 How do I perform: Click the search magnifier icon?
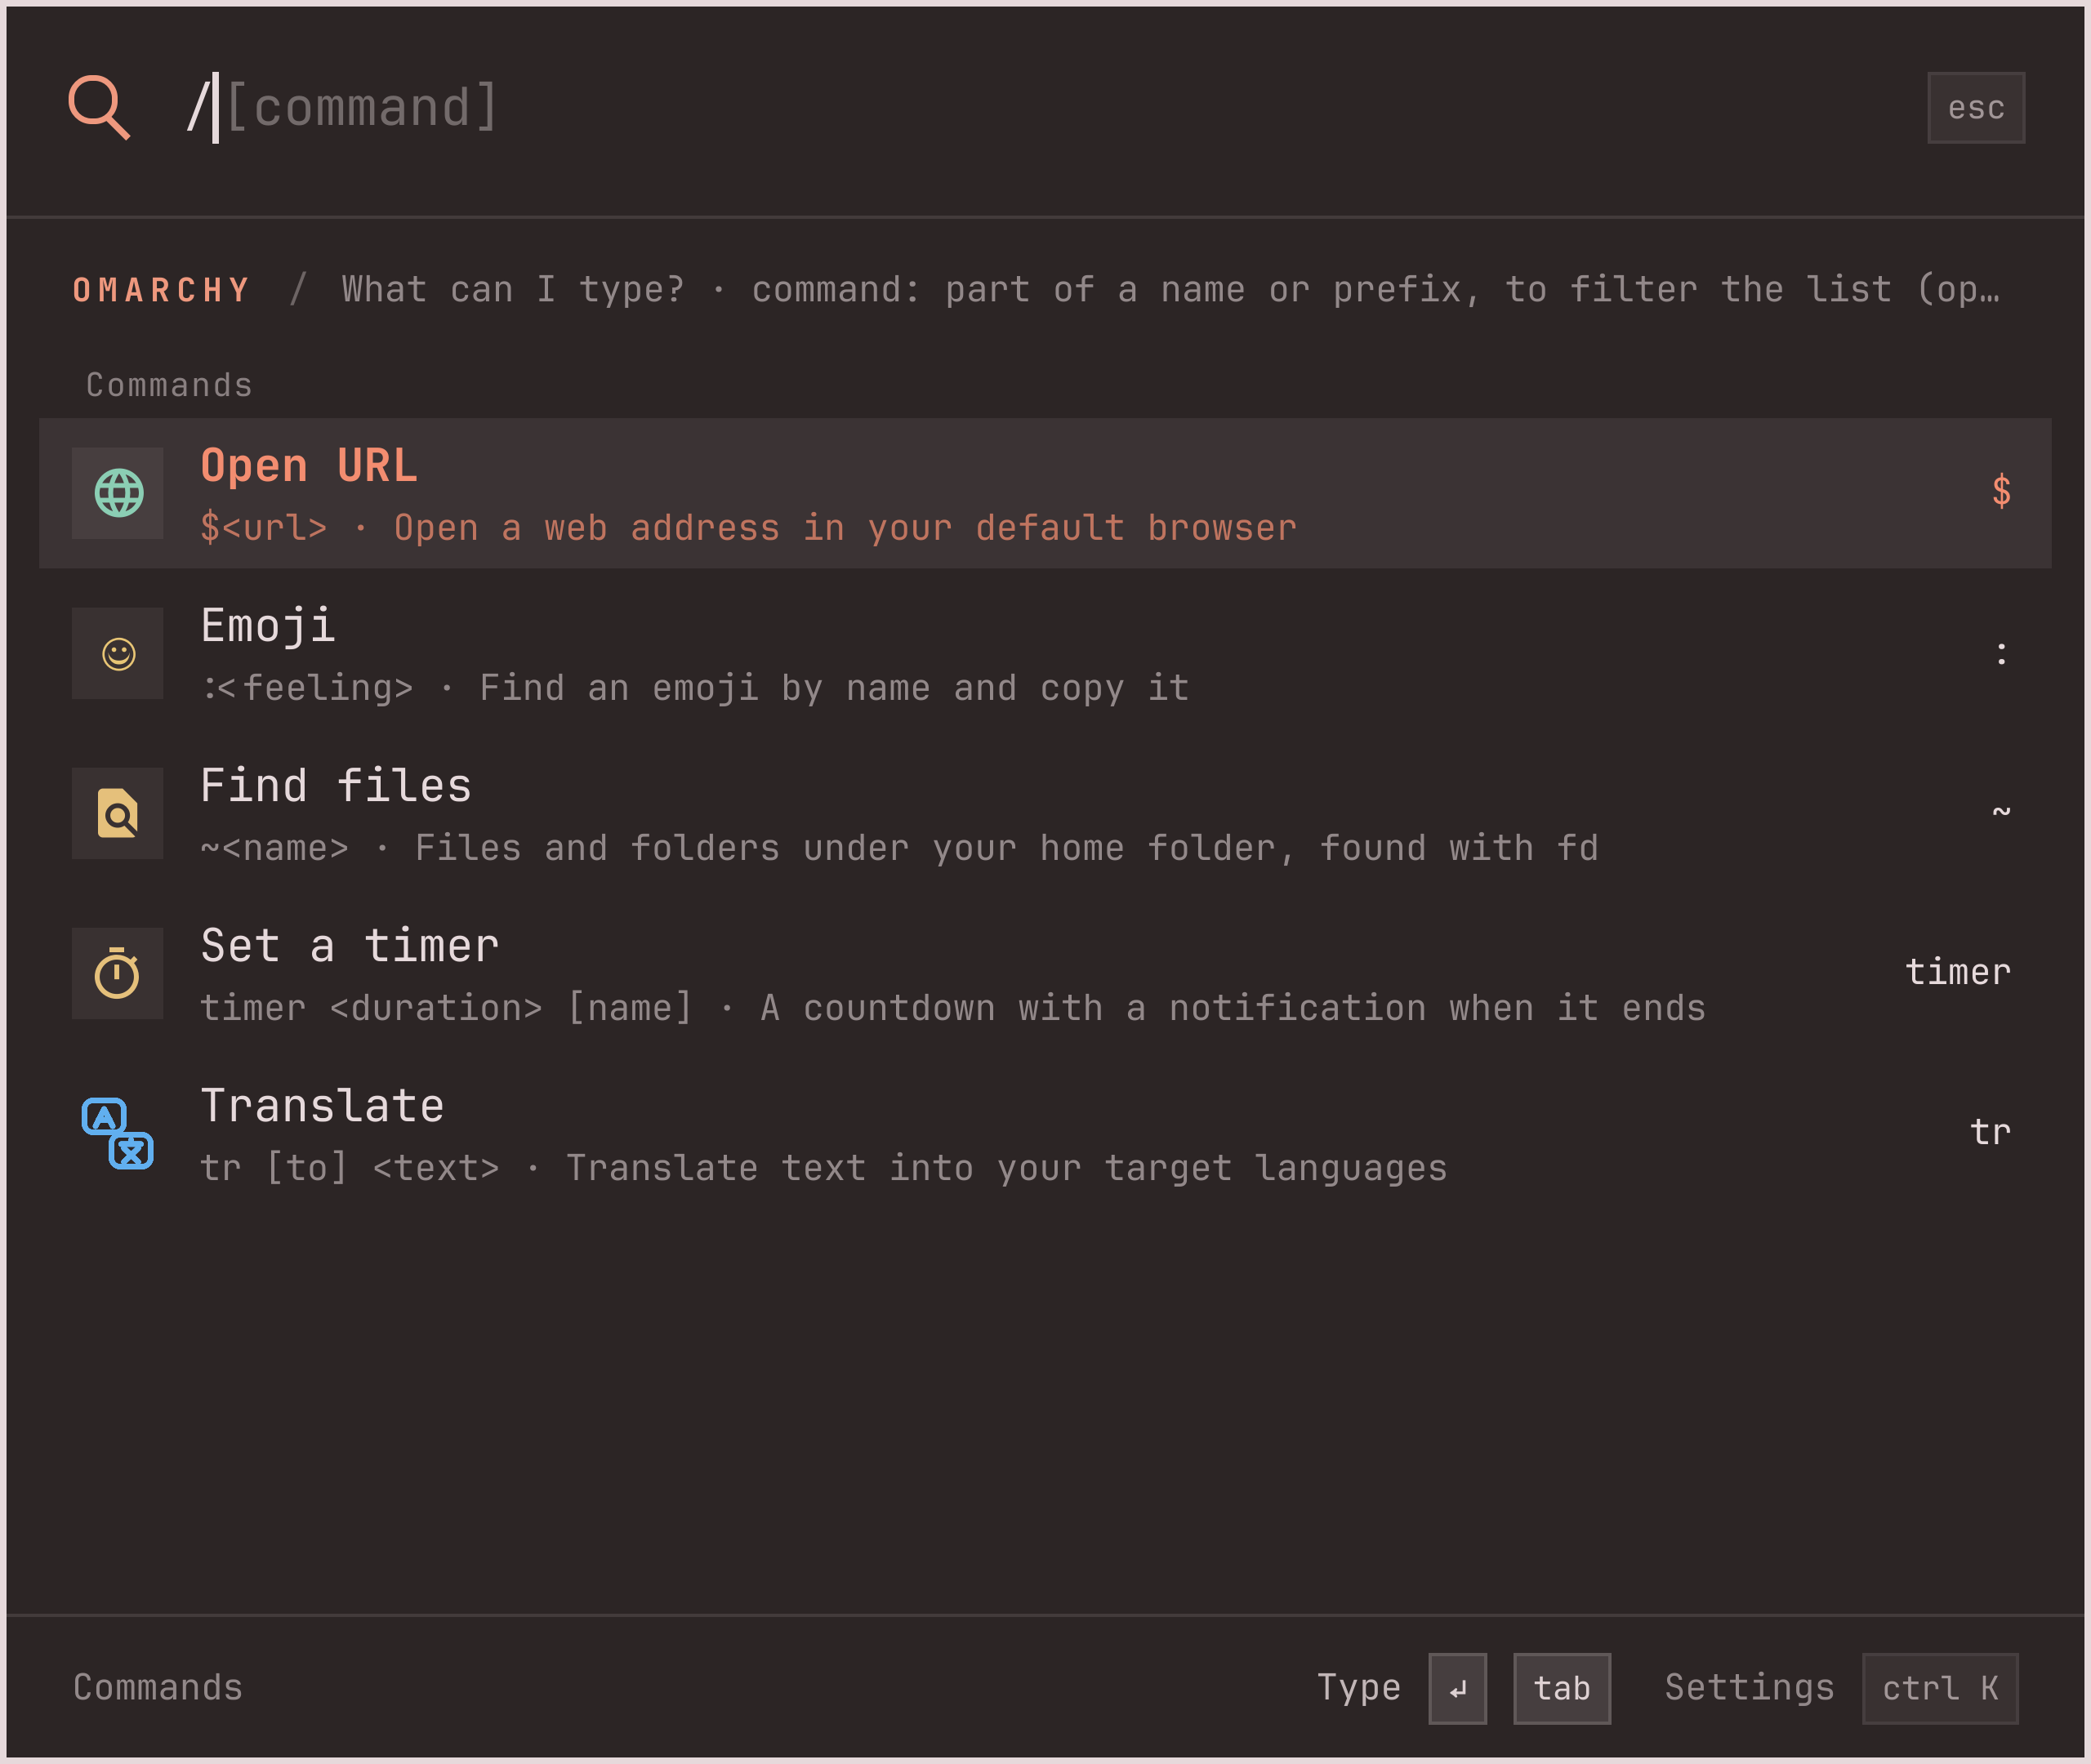point(99,107)
